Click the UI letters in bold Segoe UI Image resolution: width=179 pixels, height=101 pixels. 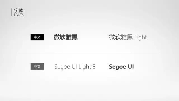(x=131, y=66)
